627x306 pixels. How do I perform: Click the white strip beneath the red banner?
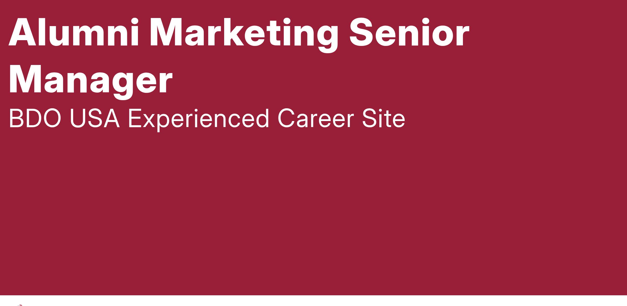(x=313, y=301)
